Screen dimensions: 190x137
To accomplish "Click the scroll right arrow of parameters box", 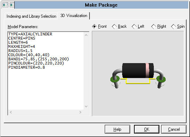I will [80, 112].
